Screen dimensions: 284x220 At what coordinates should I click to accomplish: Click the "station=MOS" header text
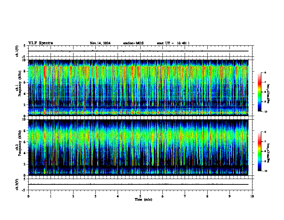pyautogui.click(x=133, y=43)
